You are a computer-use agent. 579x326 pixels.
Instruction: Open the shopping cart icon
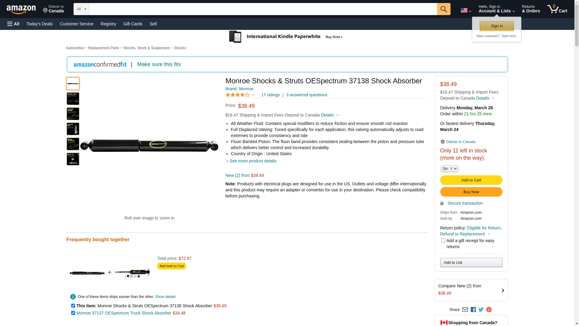pyautogui.click(x=557, y=9)
